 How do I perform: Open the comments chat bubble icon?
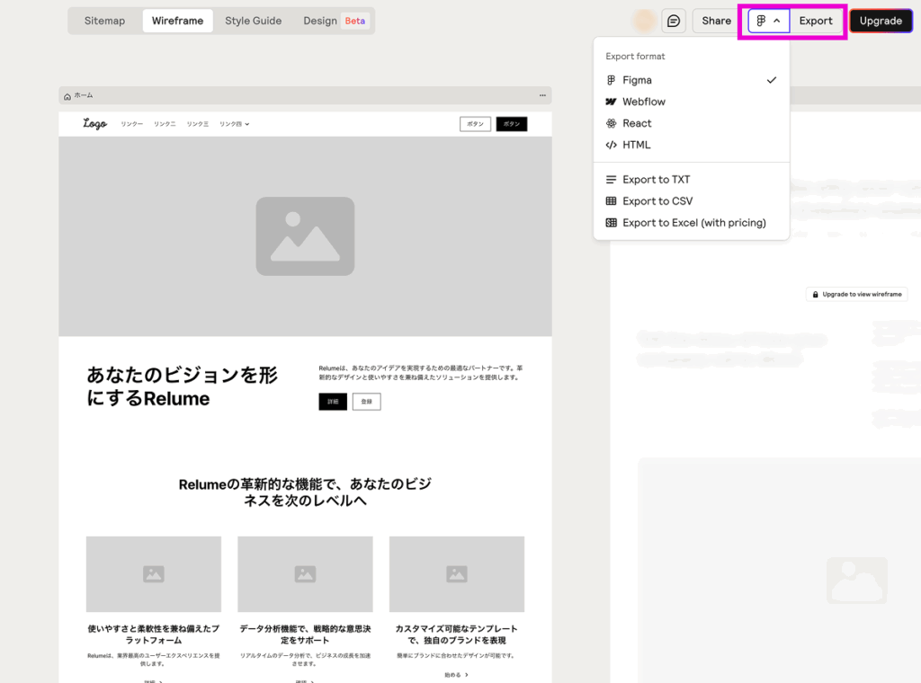coord(674,21)
